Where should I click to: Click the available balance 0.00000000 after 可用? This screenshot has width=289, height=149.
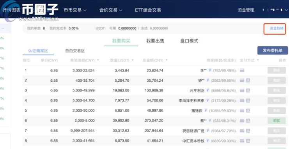click(128, 28)
